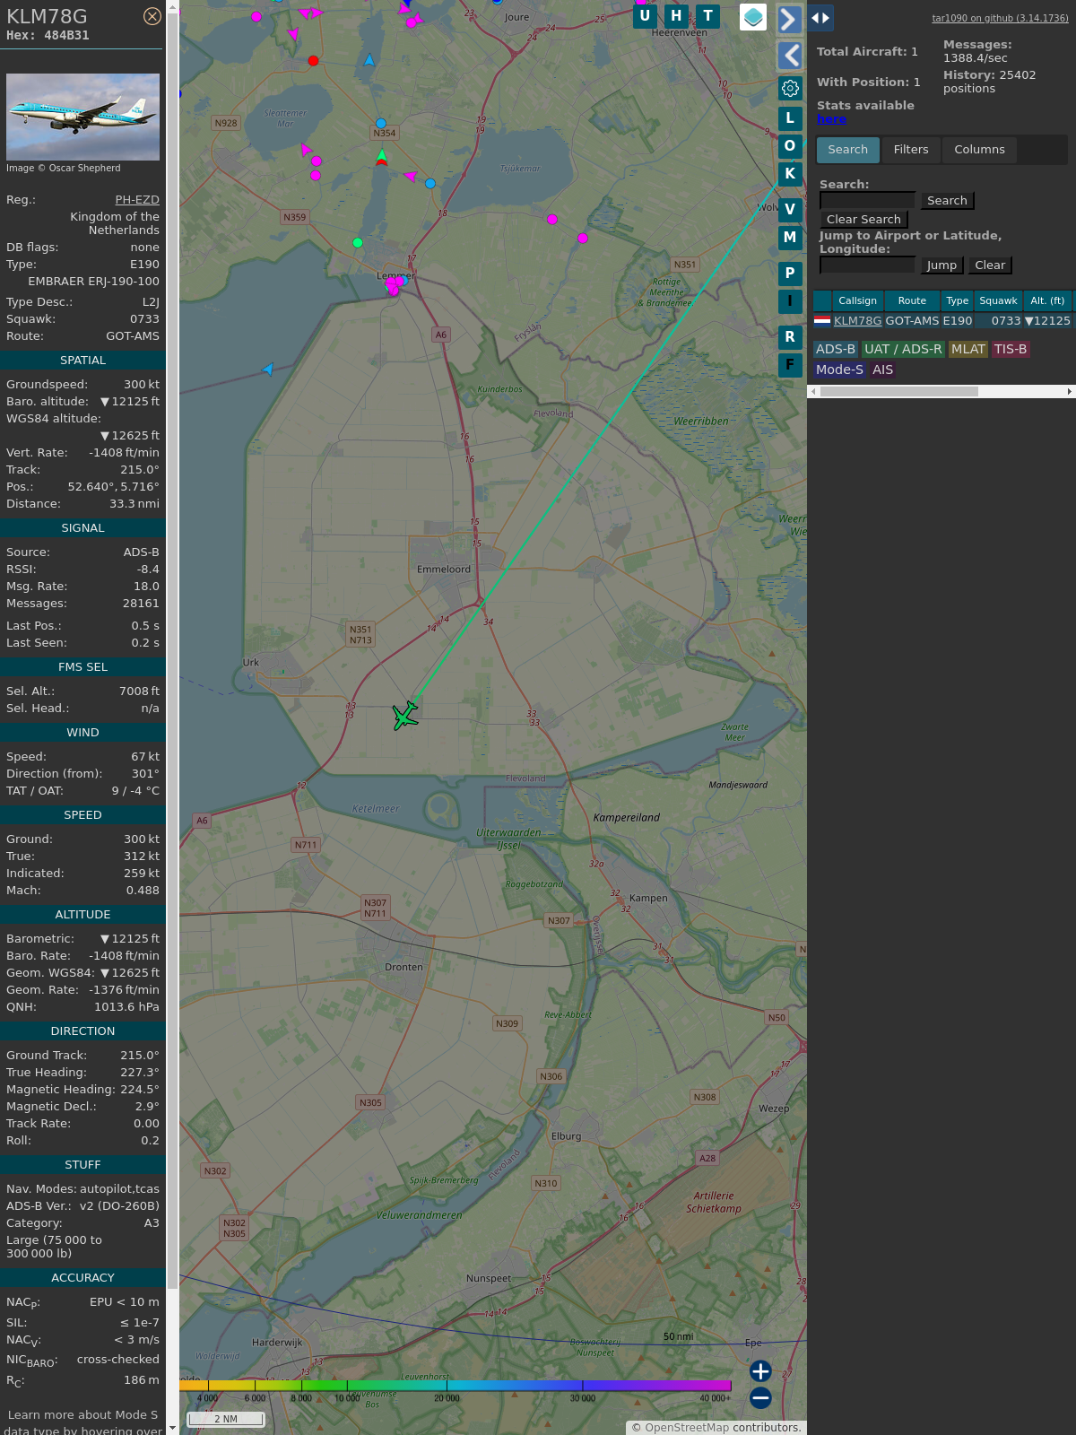Image resolution: width=1076 pixels, height=1435 pixels.
Task: Click the right chevron sidebar button
Action: pos(789,19)
